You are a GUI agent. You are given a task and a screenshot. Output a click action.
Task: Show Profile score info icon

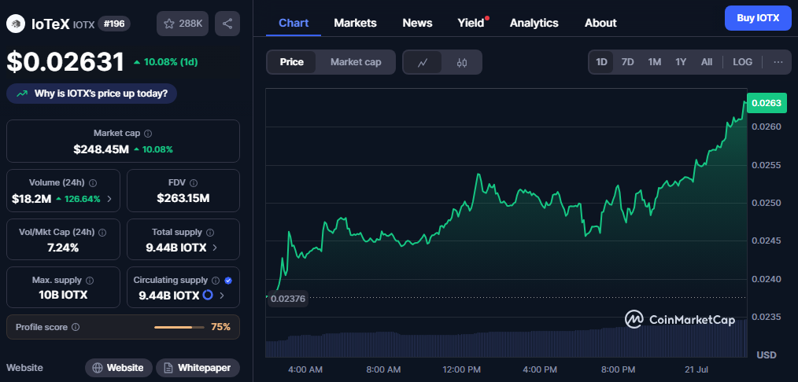(76, 327)
